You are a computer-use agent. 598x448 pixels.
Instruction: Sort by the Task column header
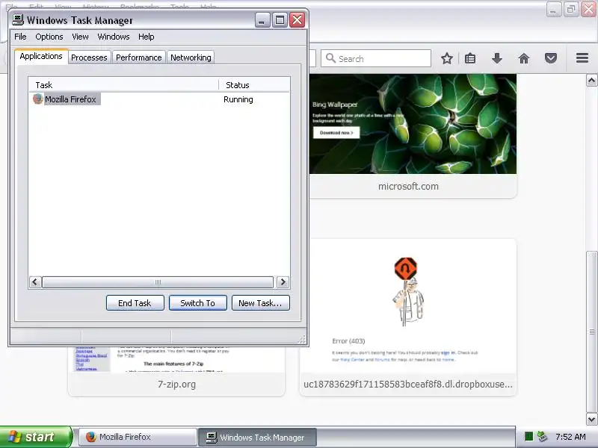(x=123, y=85)
